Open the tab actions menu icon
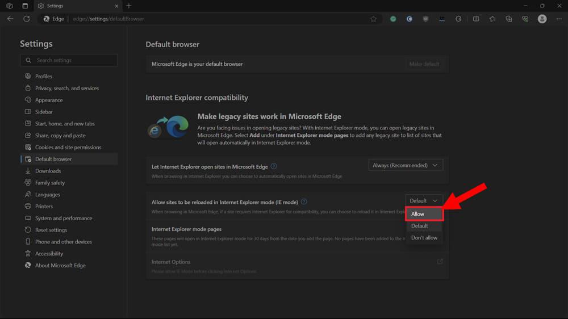 25,6
